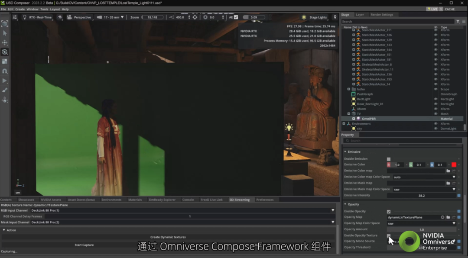The height and width of the screenshot is (258, 468).
Task: Select StaticMeshActor_144 in the stage tree
Action: tap(377, 50)
